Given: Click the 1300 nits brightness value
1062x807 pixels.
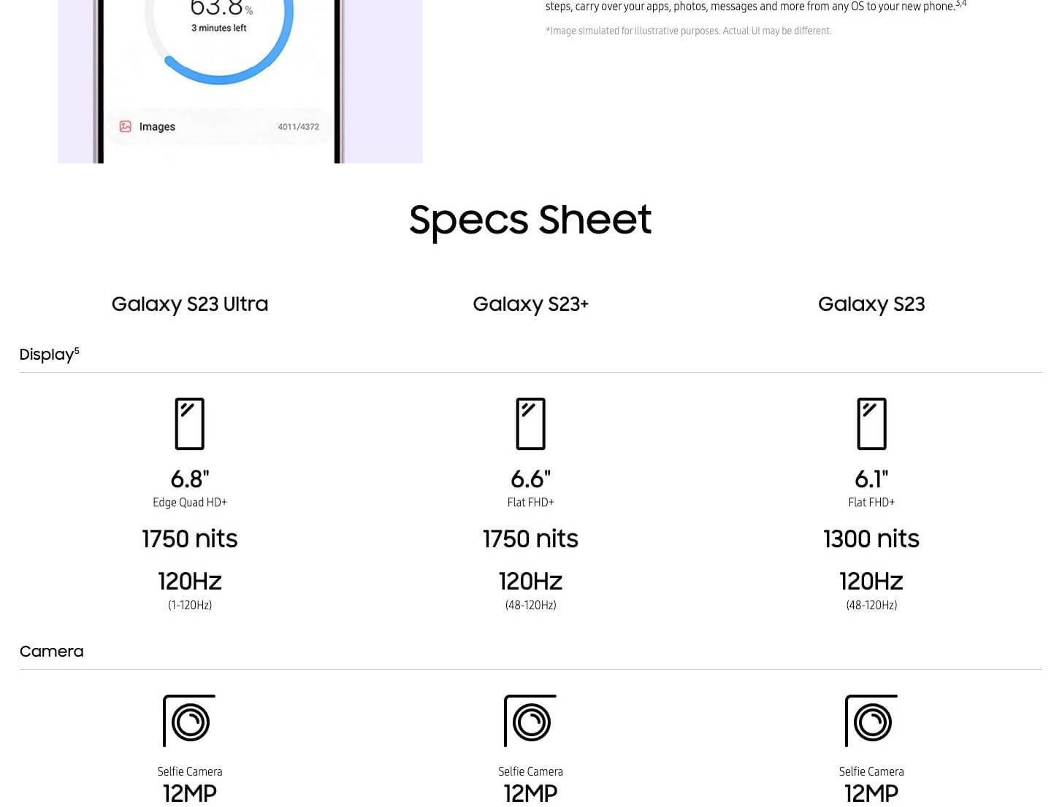Looking at the screenshot, I should 871,538.
